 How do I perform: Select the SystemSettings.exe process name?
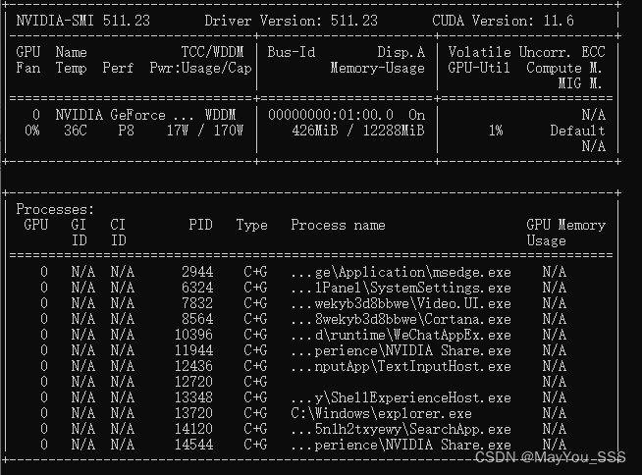tap(401, 288)
